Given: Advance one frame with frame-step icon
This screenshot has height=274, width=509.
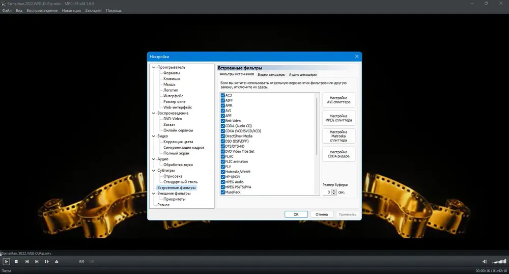Looking at the screenshot, I should pyautogui.click(x=47, y=261).
